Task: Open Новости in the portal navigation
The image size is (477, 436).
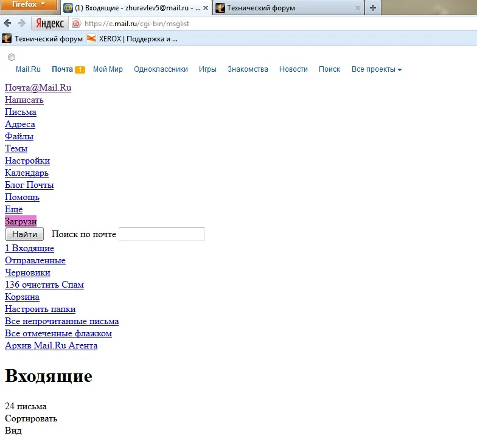Action: pos(293,69)
